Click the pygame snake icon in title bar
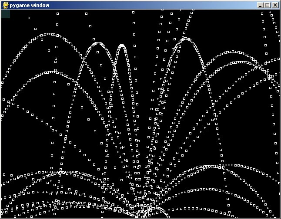 [x=5, y=5]
